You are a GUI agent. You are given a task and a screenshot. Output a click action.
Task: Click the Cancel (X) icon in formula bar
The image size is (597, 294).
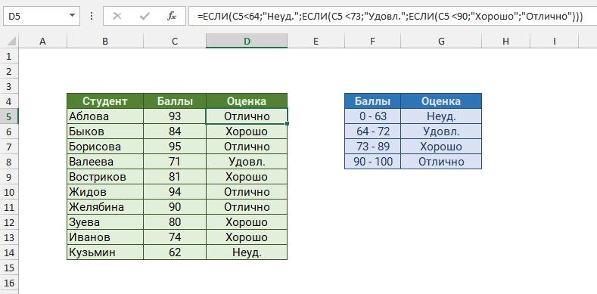point(117,16)
